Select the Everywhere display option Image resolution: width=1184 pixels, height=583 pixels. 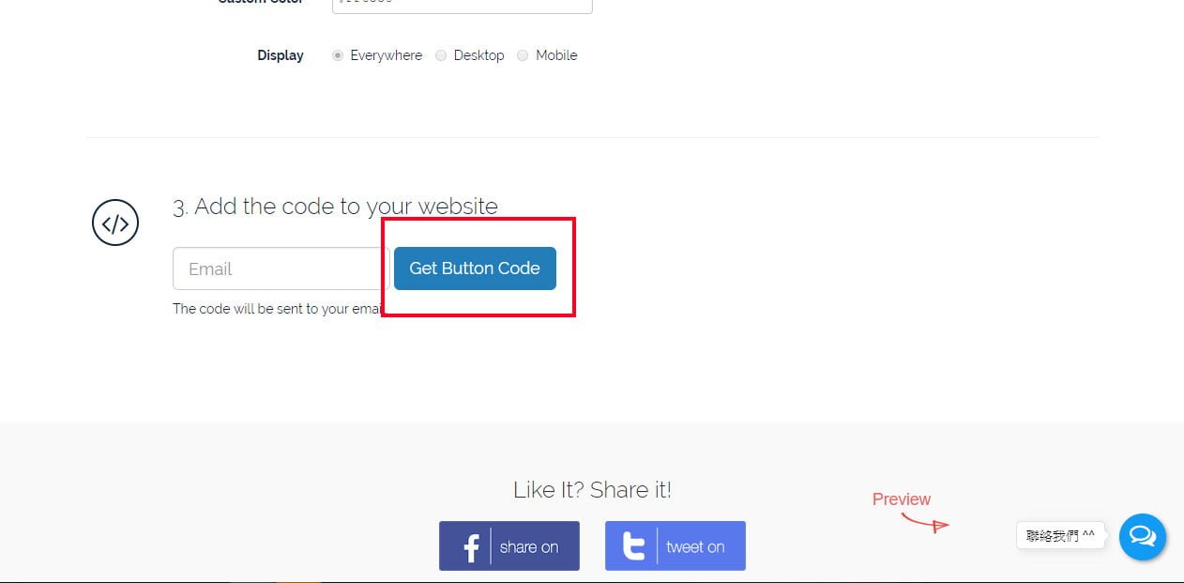338,55
